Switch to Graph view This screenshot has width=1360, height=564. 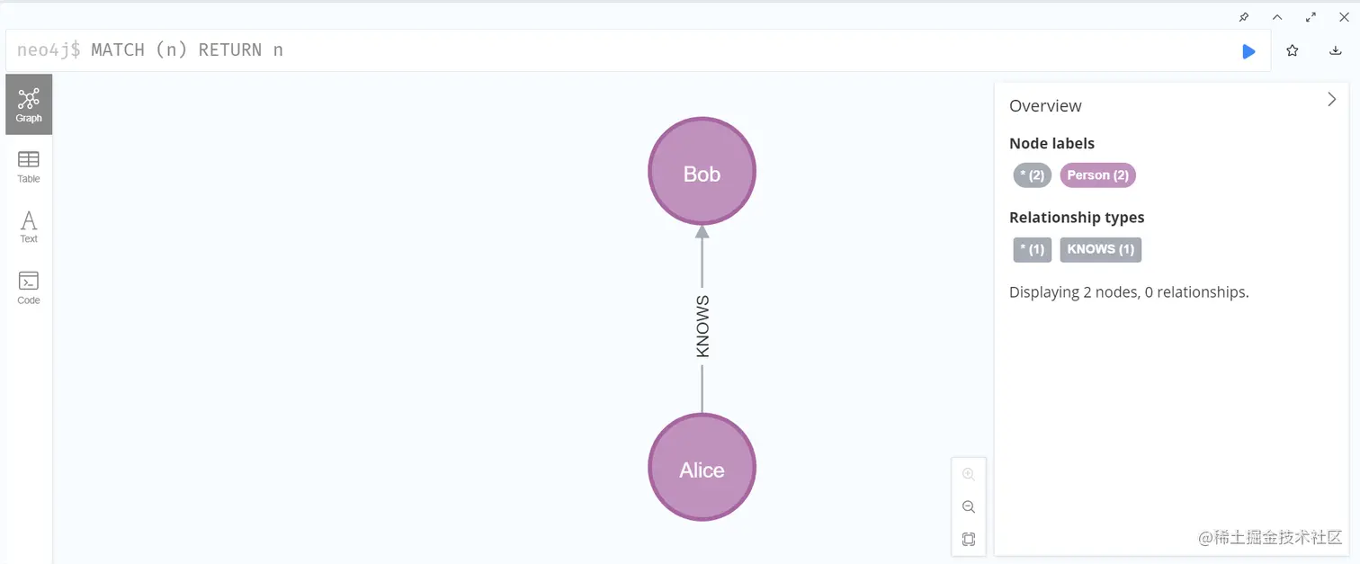(x=29, y=104)
